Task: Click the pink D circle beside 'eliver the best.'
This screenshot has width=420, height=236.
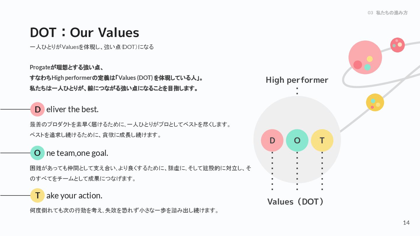Action: [37, 109]
